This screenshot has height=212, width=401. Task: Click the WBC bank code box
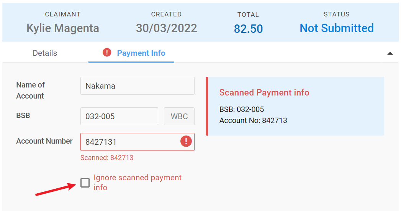179,117
